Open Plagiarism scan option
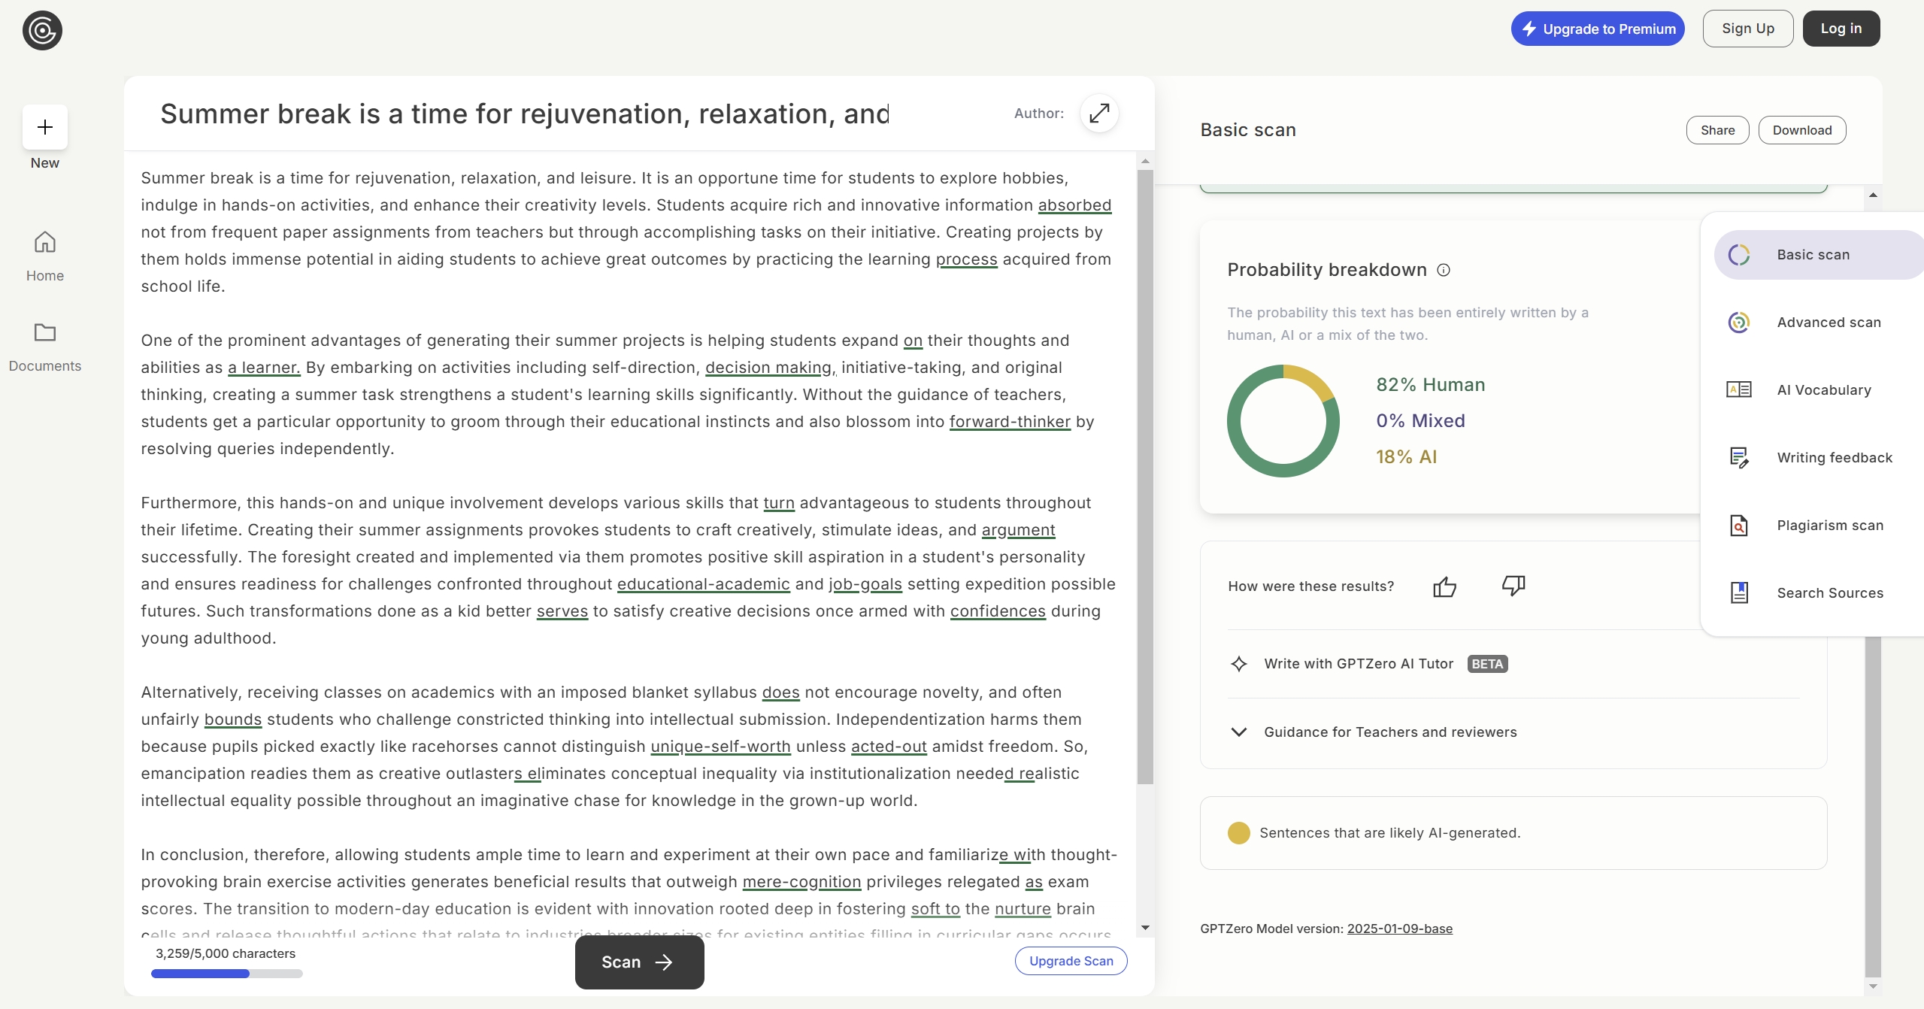Image resolution: width=1924 pixels, height=1009 pixels. [x=1829, y=526]
